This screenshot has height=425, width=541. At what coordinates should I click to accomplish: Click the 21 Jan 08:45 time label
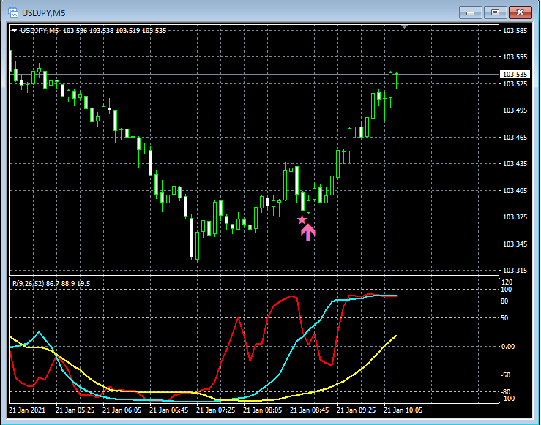pos(310,410)
